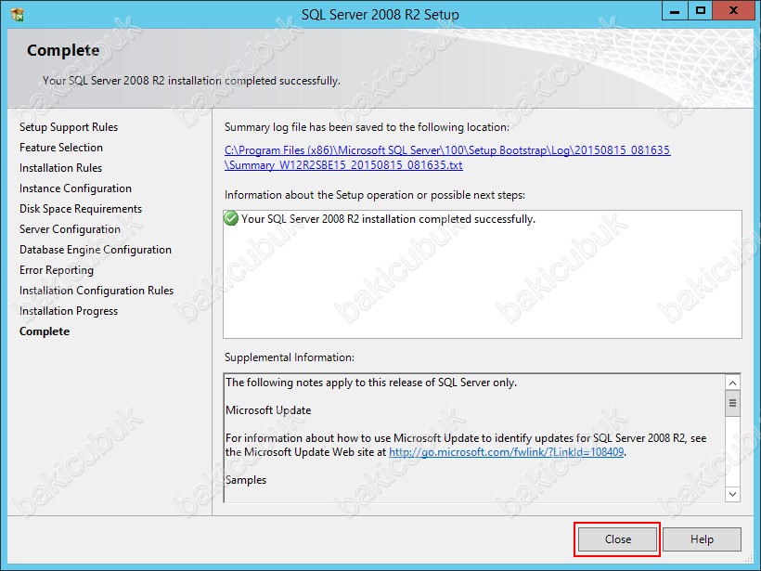The image size is (761, 571).
Task: Select the Disk Space Requirements step
Action: 81,209
